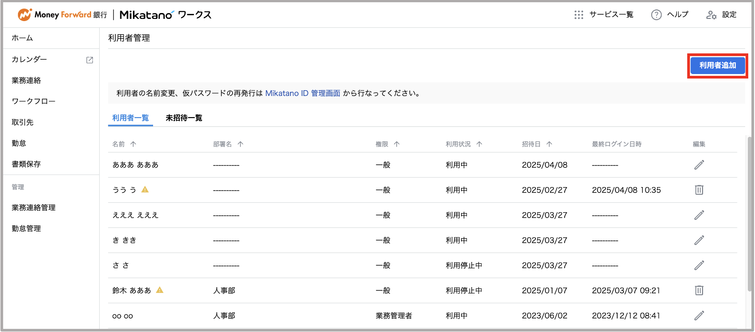Click the 利用者追加 button

pyautogui.click(x=718, y=66)
